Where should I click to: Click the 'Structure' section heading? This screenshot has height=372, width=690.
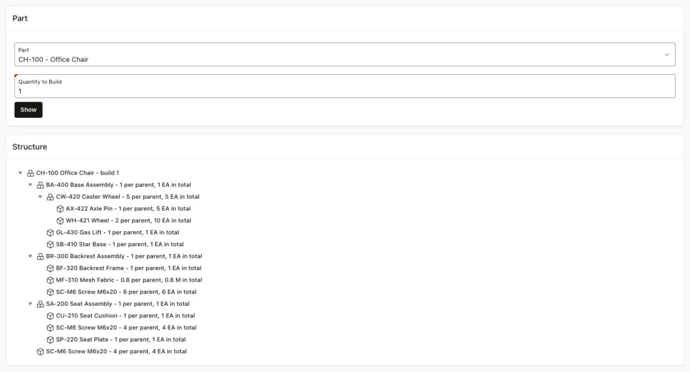pyautogui.click(x=30, y=147)
